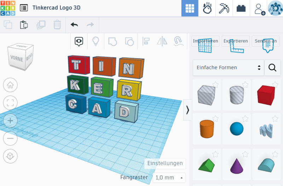Click the design title Tinkercad Logo 3D

(57, 8)
